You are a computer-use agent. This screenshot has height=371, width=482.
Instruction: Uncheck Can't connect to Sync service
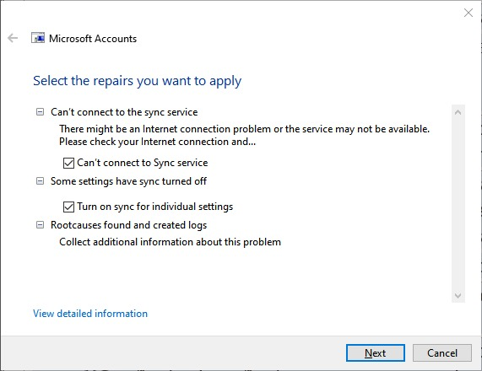click(68, 163)
